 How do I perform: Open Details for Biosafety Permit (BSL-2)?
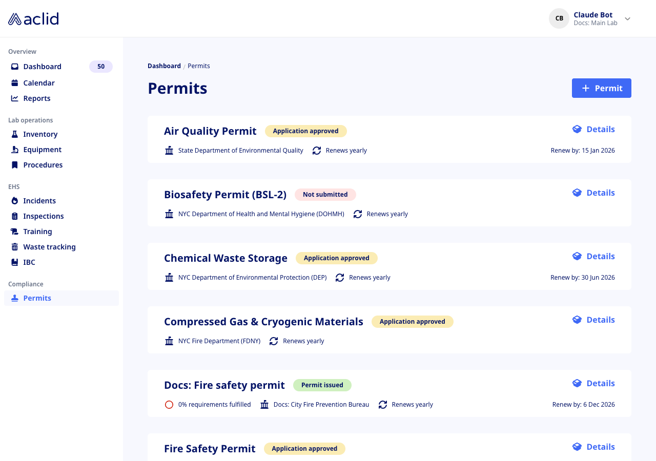(593, 193)
